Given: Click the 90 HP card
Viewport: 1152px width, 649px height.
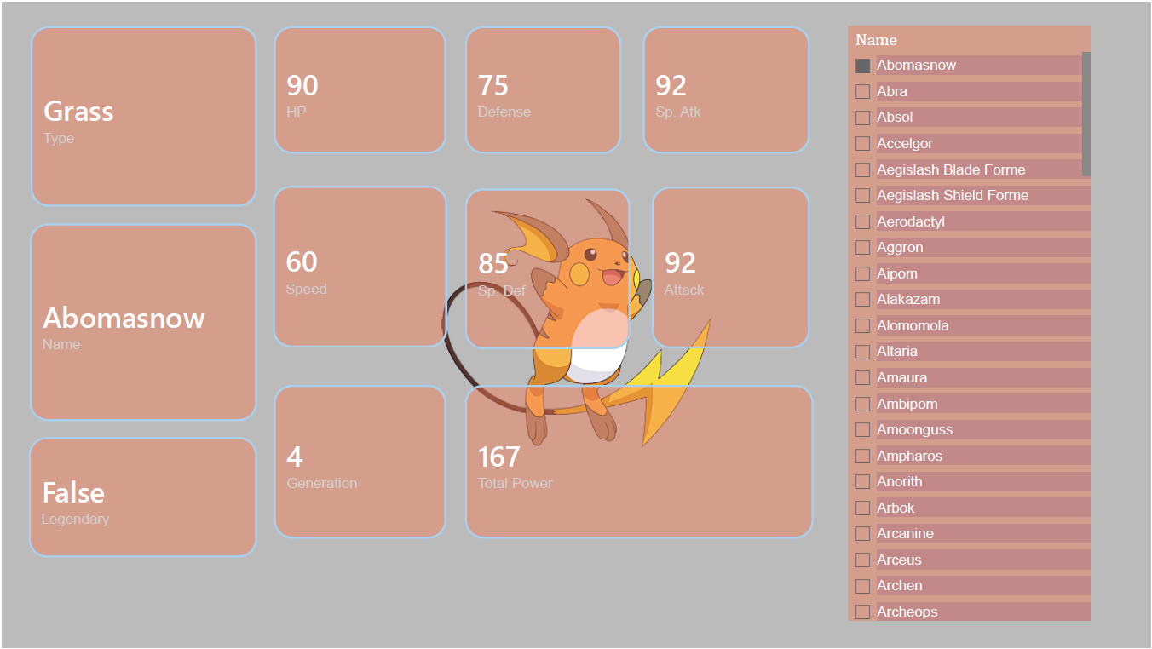Looking at the screenshot, I should pos(360,90).
